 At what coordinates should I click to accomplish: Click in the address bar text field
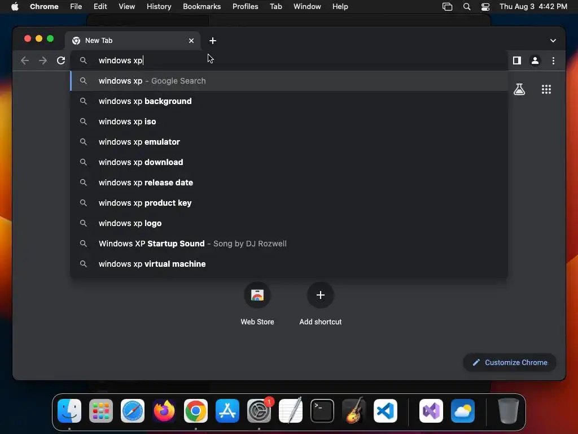(x=289, y=60)
